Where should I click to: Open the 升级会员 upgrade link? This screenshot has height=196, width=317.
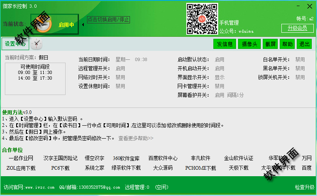click(298, 28)
